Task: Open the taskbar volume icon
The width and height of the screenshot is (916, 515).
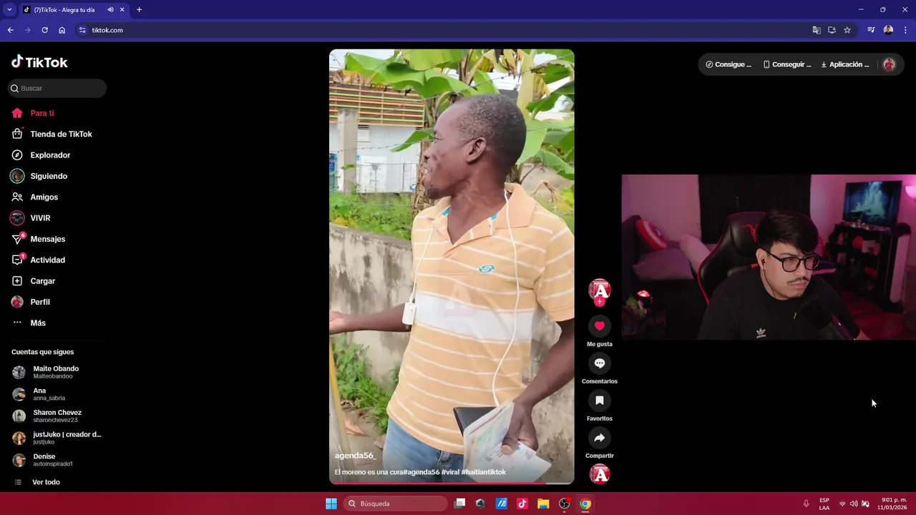Action: tap(853, 504)
